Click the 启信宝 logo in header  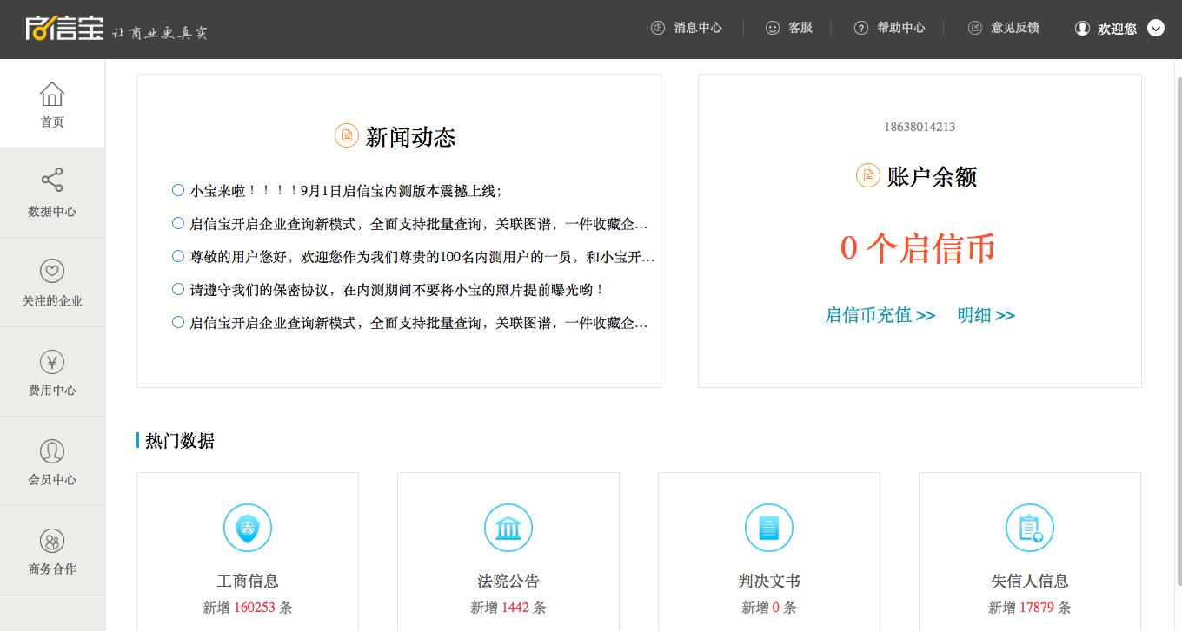tap(65, 29)
